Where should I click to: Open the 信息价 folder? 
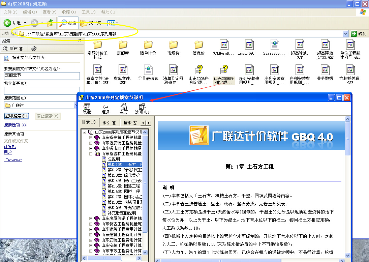coord(198,48)
